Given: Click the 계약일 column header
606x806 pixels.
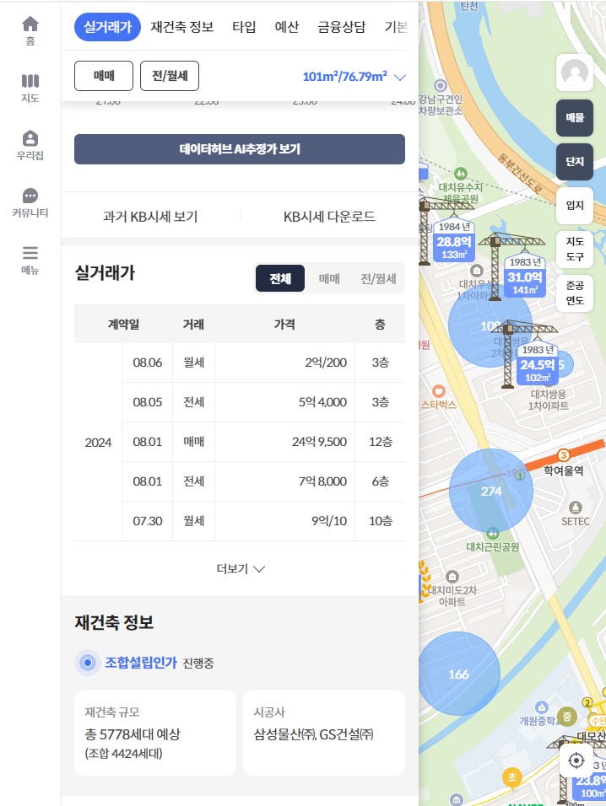Looking at the screenshot, I should [123, 325].
